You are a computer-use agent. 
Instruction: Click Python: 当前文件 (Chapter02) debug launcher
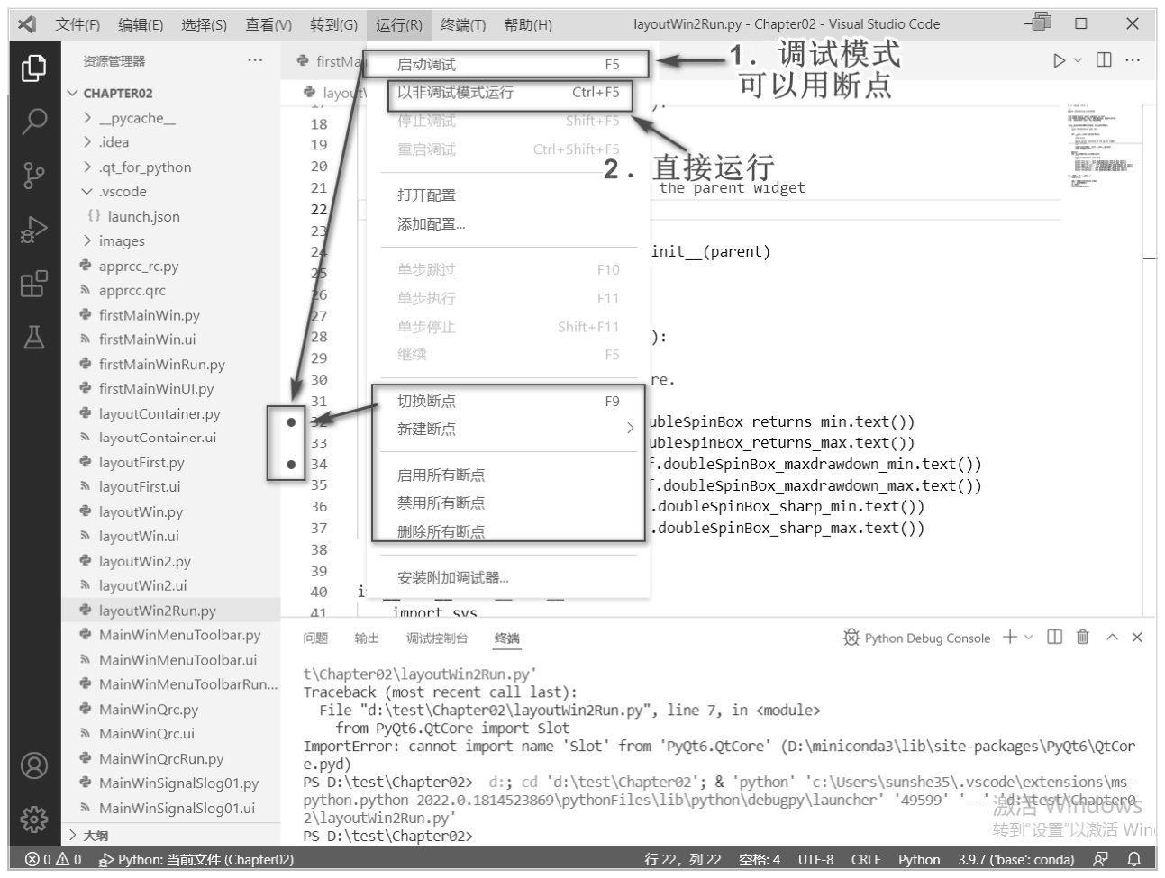pyautogui.click(x=196, y=859)
